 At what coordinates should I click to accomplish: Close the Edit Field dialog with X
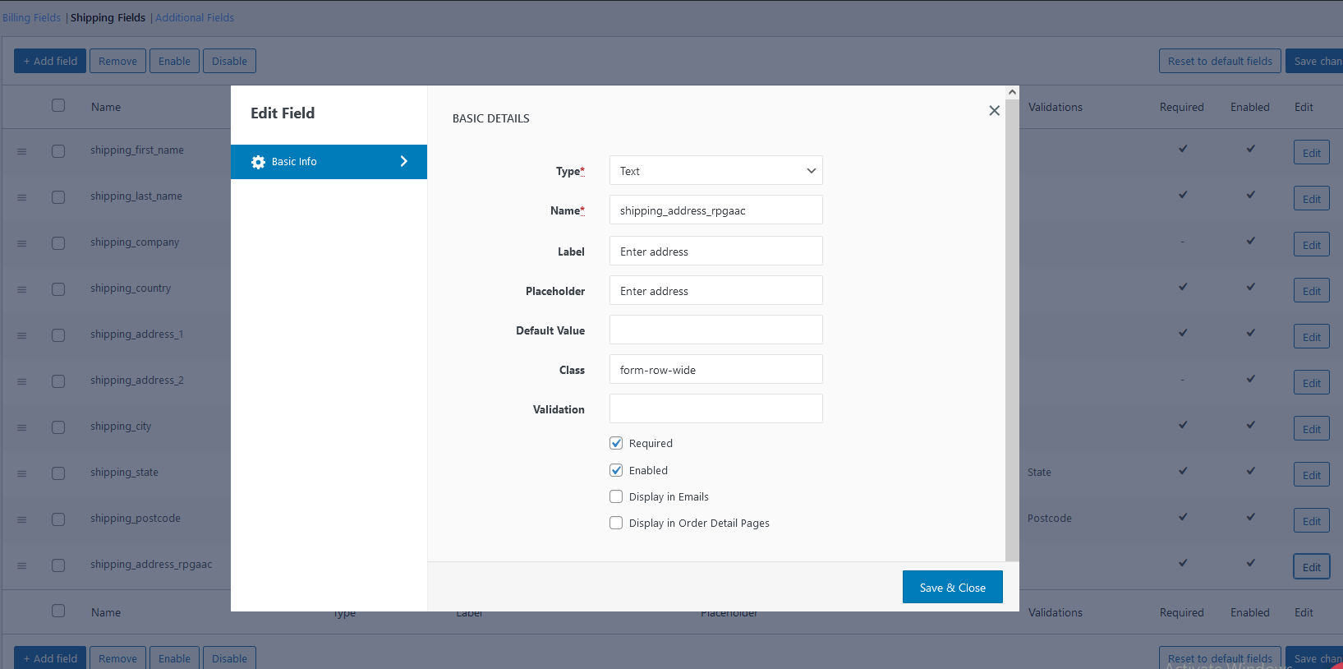click(994, 111)
